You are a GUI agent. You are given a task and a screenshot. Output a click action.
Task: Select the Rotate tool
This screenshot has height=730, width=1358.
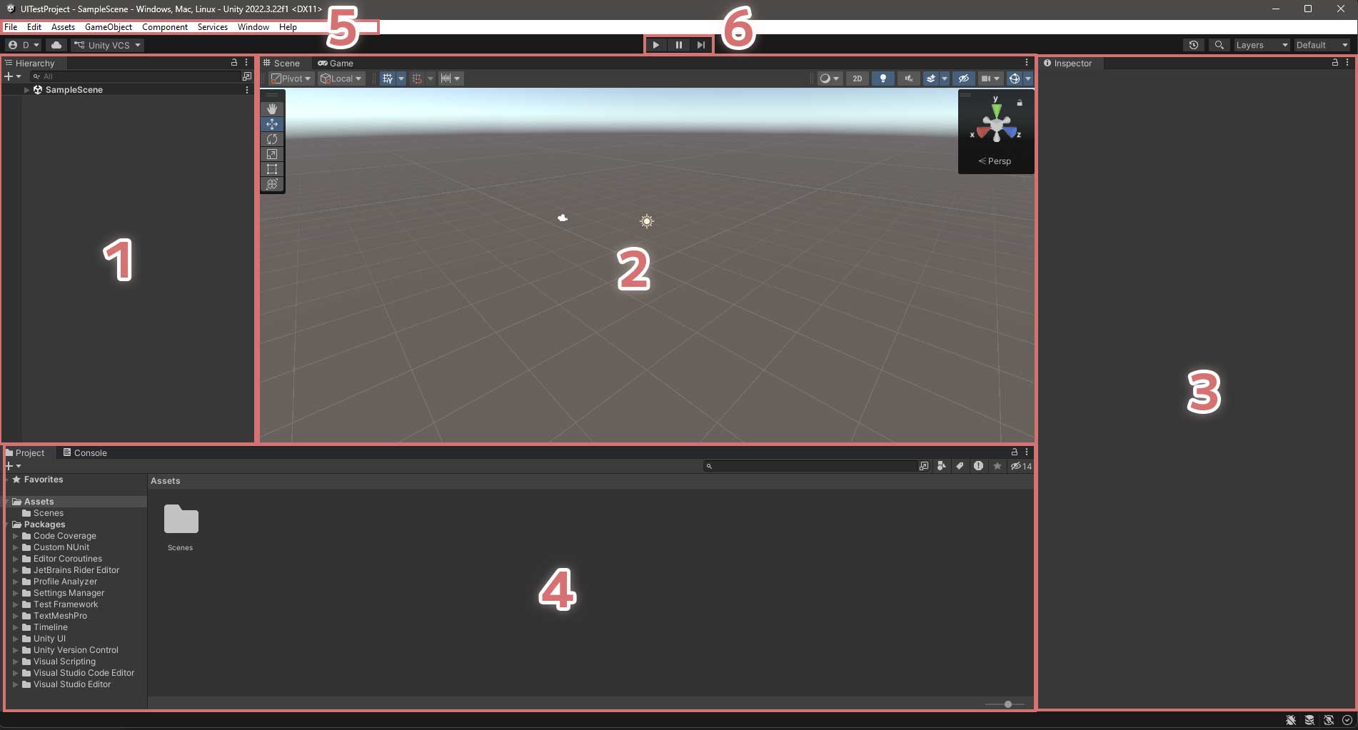pos(272,139)
